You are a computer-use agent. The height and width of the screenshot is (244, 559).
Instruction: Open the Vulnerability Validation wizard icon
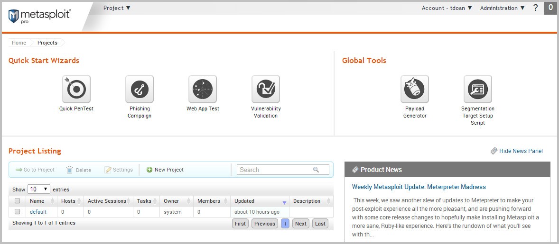click(x=266, y=89)
